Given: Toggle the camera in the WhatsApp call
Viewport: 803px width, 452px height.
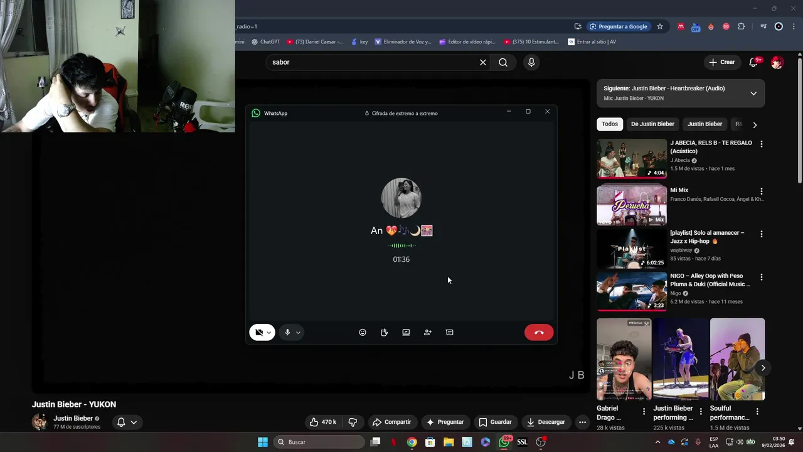Looking at the screenshot, I should [259, 333].
